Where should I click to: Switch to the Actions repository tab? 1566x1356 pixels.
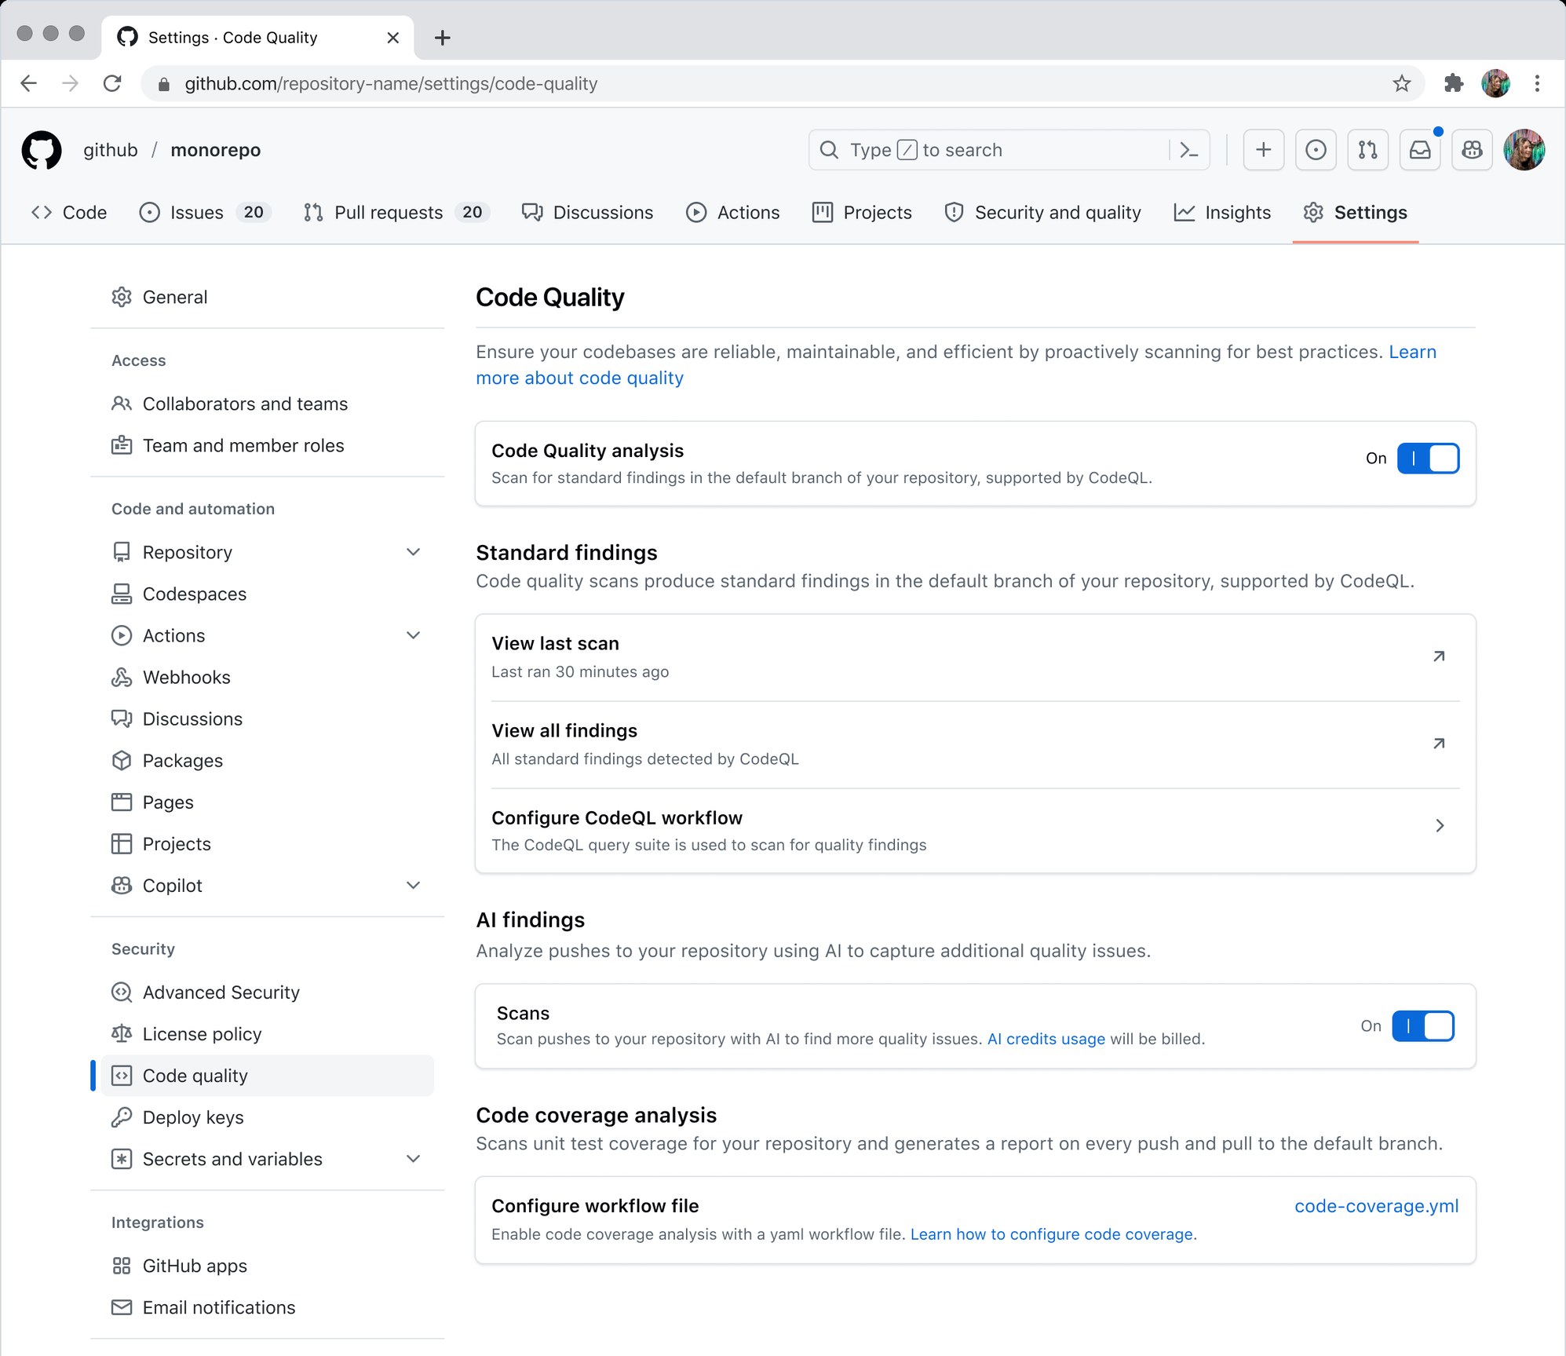coord(733,212)
